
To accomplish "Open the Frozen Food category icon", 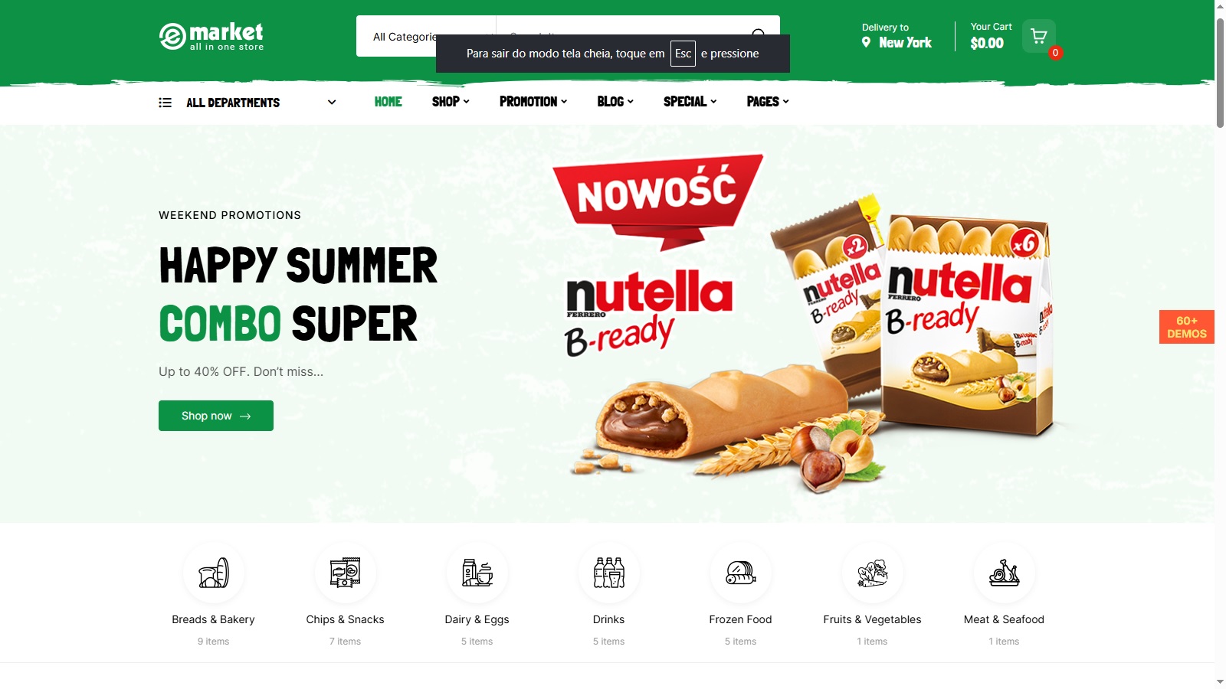I will [741, 573].
